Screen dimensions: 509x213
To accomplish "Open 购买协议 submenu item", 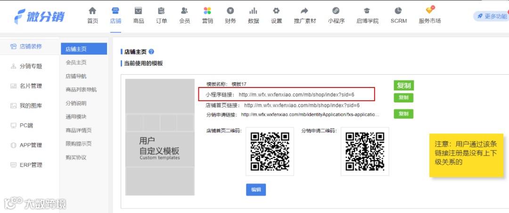I will coord(76,158).
